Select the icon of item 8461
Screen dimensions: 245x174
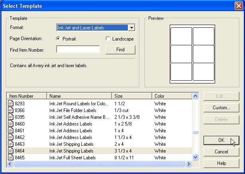(x=11, y=131)
